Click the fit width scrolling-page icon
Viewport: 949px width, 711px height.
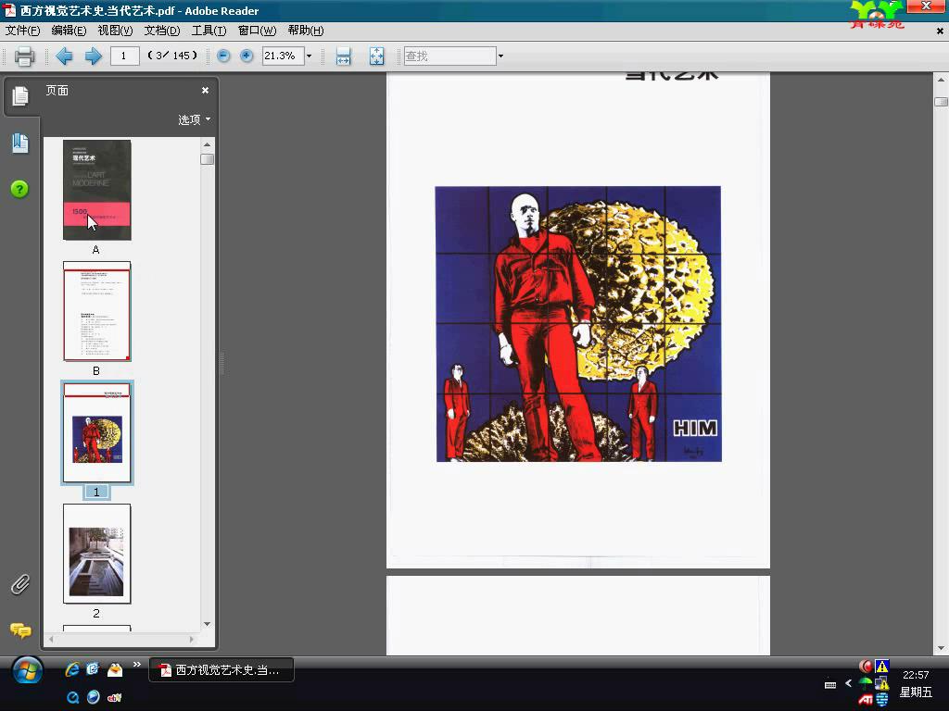(x=343, y=56)
